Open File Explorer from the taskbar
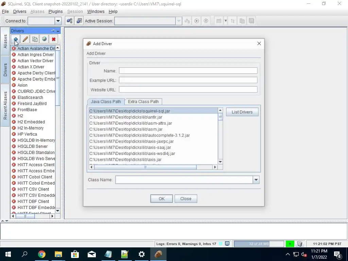The width and height of the screenshot is (348, 261). [x=58, y=254]
